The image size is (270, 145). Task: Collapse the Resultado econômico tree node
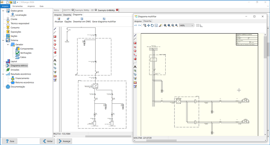(3, 74)
